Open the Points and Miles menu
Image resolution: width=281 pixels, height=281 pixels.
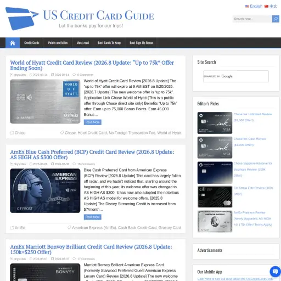58,43
